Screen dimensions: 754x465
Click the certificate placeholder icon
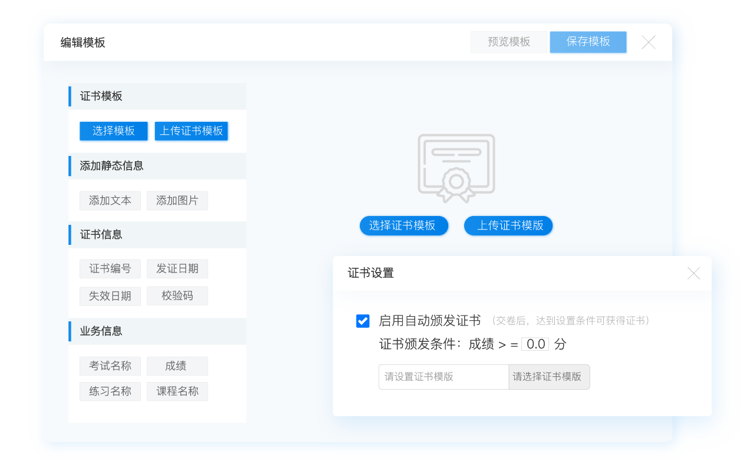pos(456,165)
